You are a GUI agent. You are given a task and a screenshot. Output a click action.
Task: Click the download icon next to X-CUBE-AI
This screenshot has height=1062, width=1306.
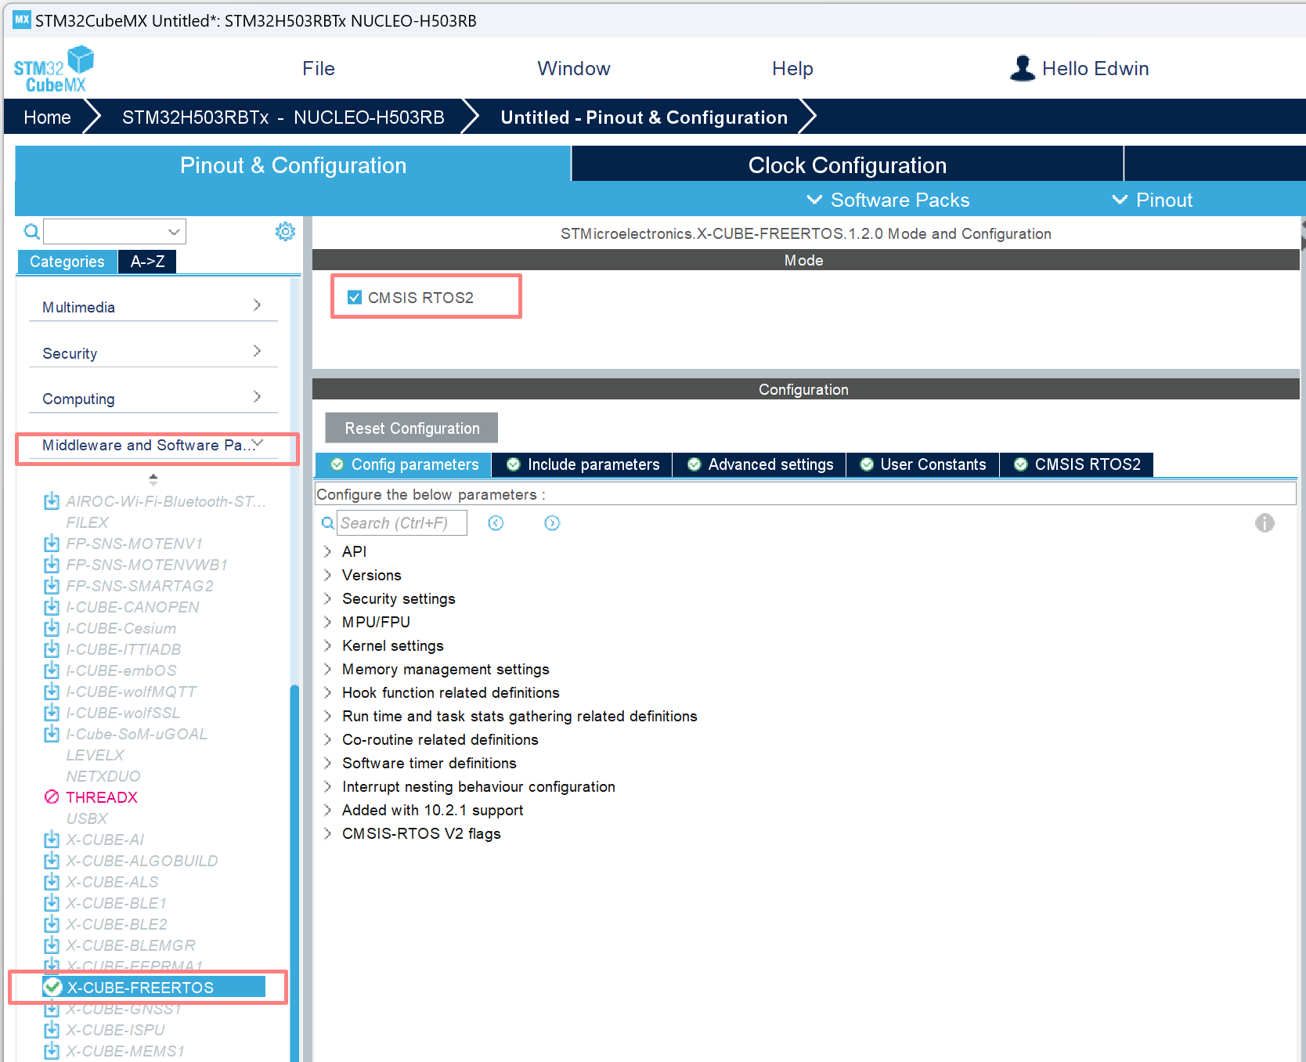pos(52,840)
